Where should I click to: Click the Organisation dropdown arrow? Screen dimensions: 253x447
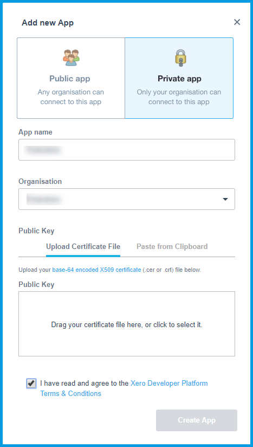click(x=225, y=199)
